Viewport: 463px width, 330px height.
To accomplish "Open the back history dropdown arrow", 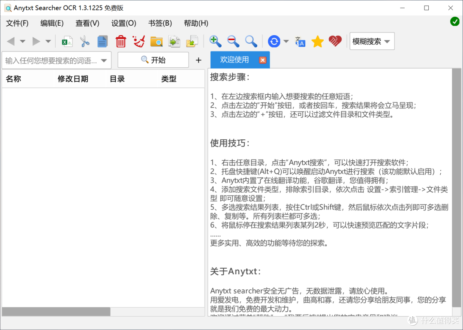I will click(23, 41).
